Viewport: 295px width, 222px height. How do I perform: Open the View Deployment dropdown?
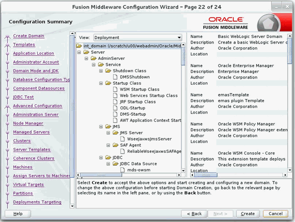(x=138, y=38)
